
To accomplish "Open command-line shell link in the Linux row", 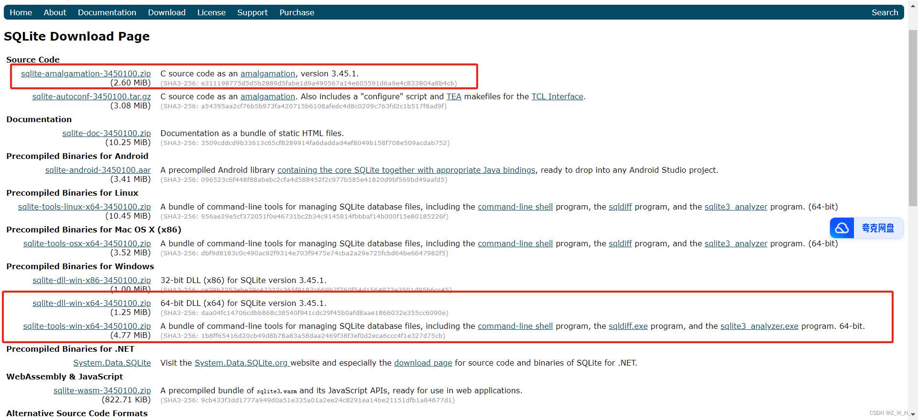I will click(515, 207).
